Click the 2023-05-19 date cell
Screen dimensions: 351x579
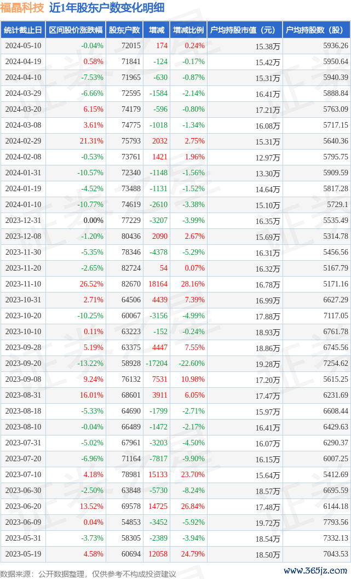[x=23, y=554]
